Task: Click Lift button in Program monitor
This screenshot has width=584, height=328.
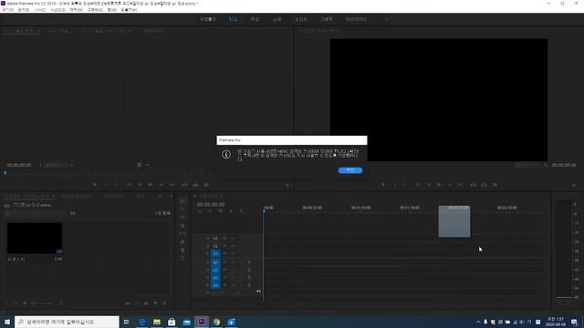Action: pos(473,185)
